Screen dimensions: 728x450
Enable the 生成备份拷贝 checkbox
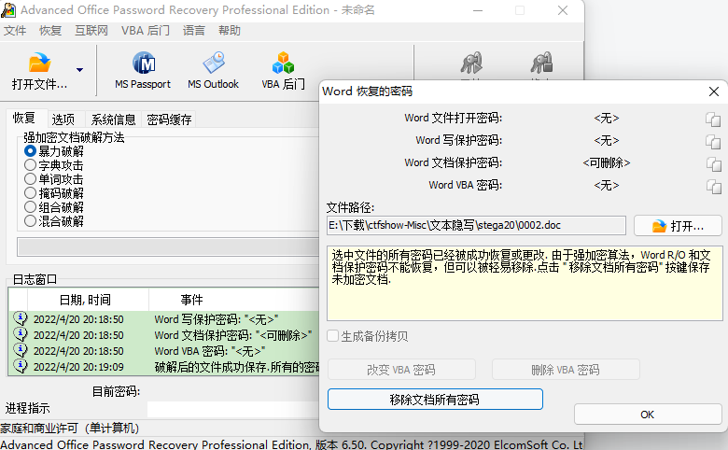[x=332, y=336]
